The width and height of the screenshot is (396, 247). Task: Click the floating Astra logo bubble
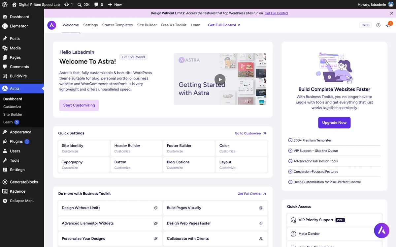point(382,230)
